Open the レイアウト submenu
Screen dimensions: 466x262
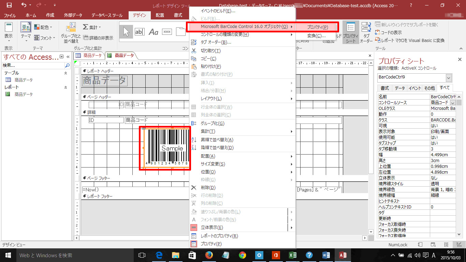pyautogui.click(x=242, y=99)
